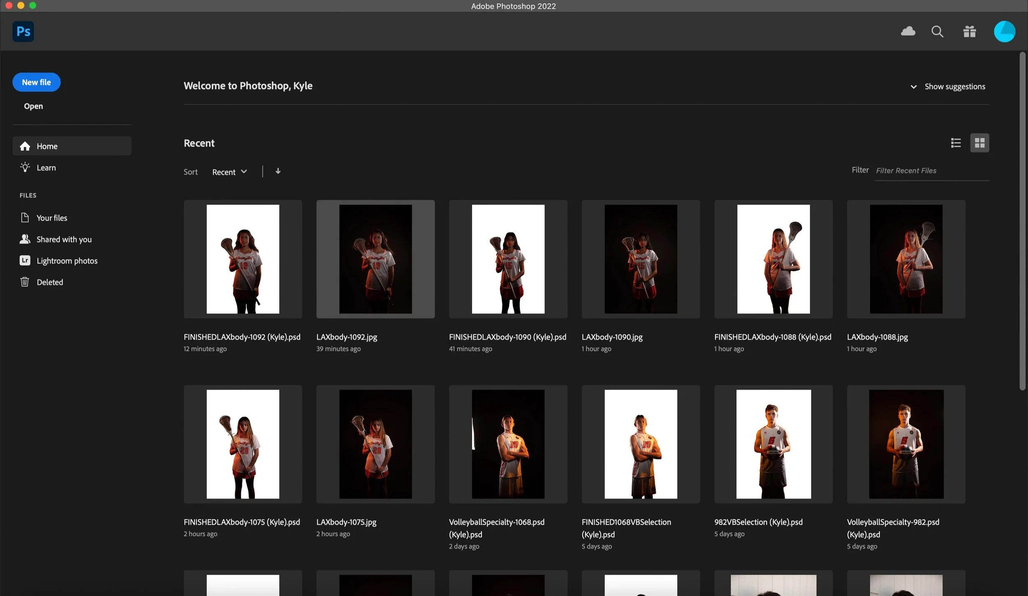Click the Photoshop Ps logo icon
The width and height of the screenshot is (1028, 596).
click(23, 31)
